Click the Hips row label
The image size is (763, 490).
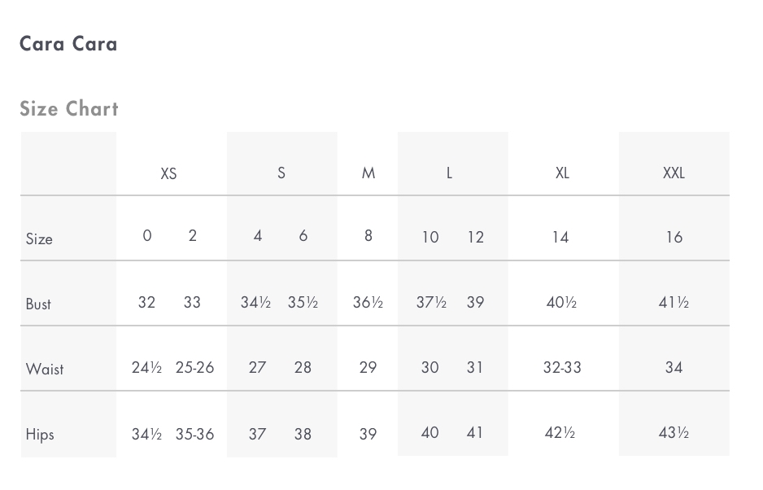[x=39, y=434]
